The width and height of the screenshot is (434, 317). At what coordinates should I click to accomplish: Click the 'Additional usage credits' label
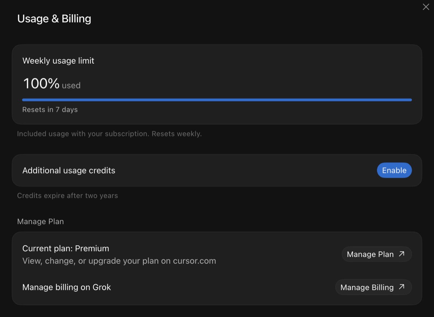[69, 171]
